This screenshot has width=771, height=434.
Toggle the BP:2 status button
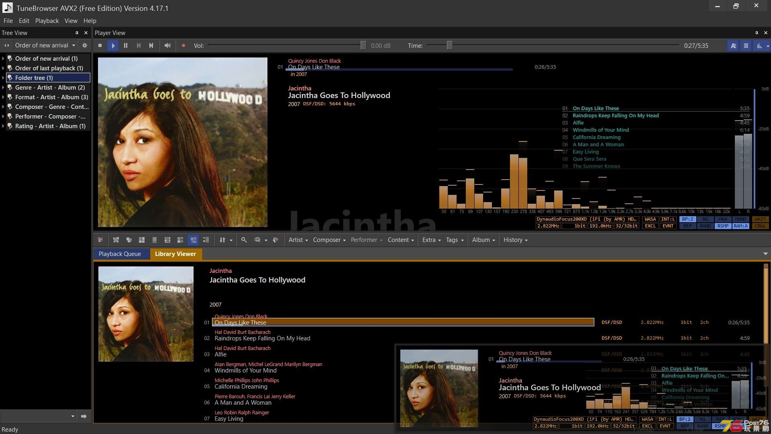coord(687,219)
